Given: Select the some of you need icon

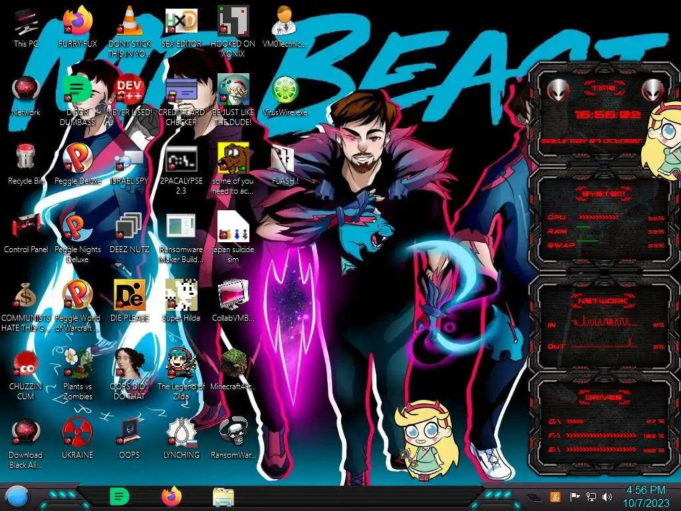Looking at the screenshot, I should click(233, 158).
